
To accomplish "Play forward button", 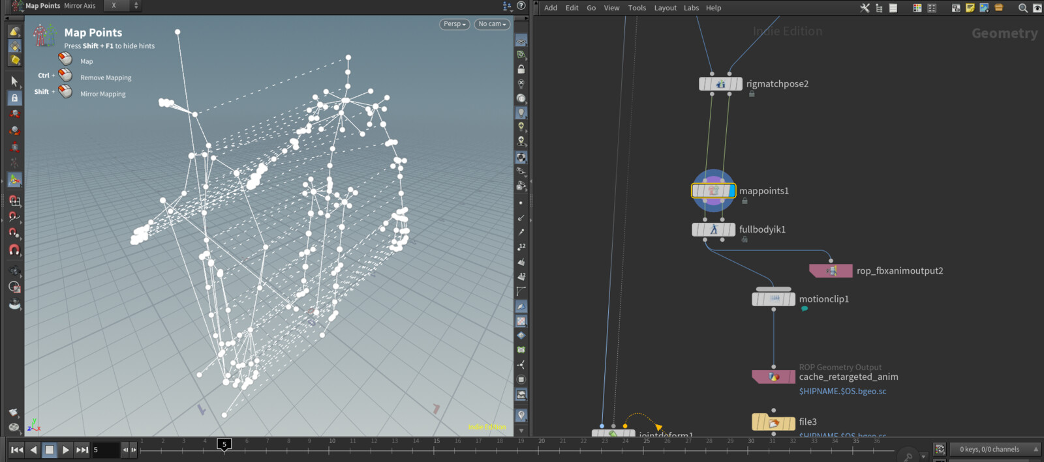I will click(x=65, y=450).
